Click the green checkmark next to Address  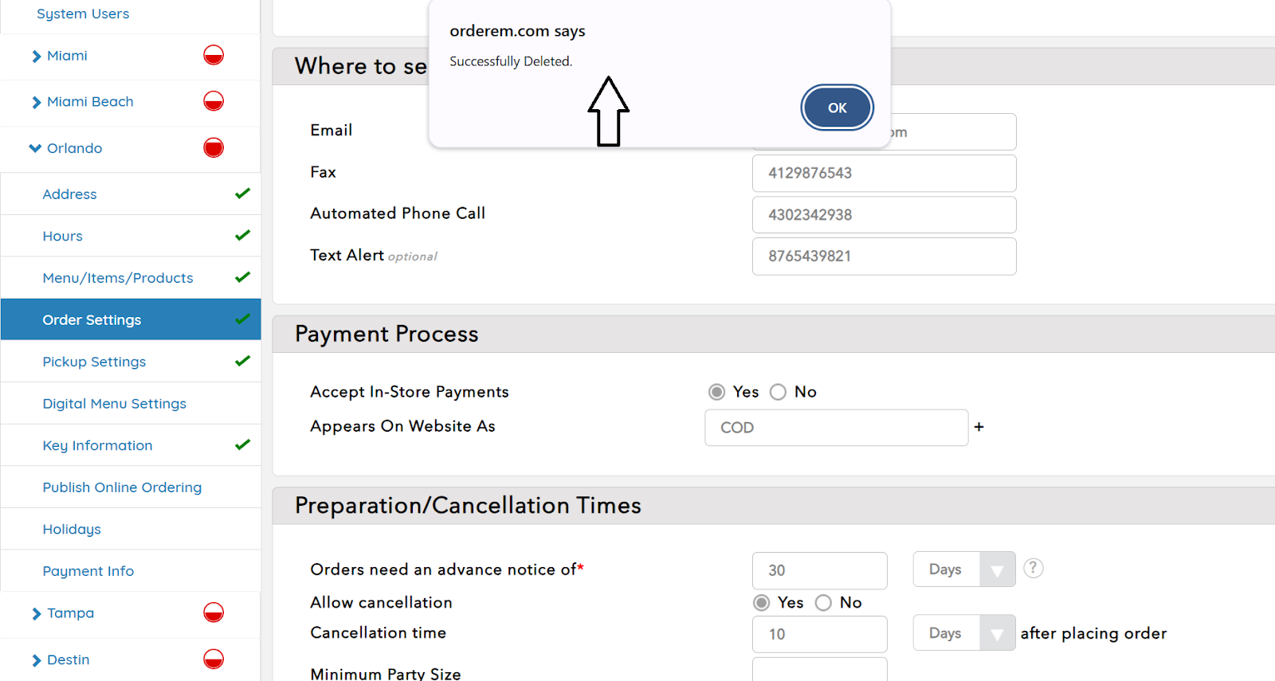[x=243, y=194]
